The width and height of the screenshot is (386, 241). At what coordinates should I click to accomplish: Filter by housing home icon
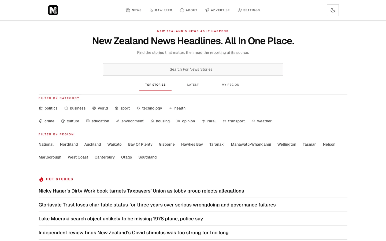[x=152, y=121]
